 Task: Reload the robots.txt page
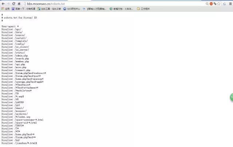(14, 4)
